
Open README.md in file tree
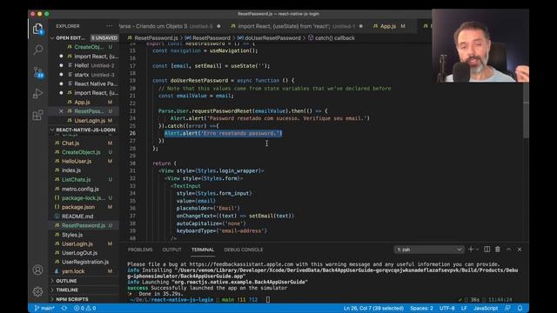point(84,216)
